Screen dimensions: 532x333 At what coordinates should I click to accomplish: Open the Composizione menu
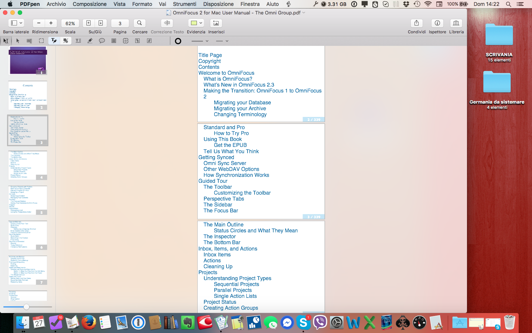(90, 4)
